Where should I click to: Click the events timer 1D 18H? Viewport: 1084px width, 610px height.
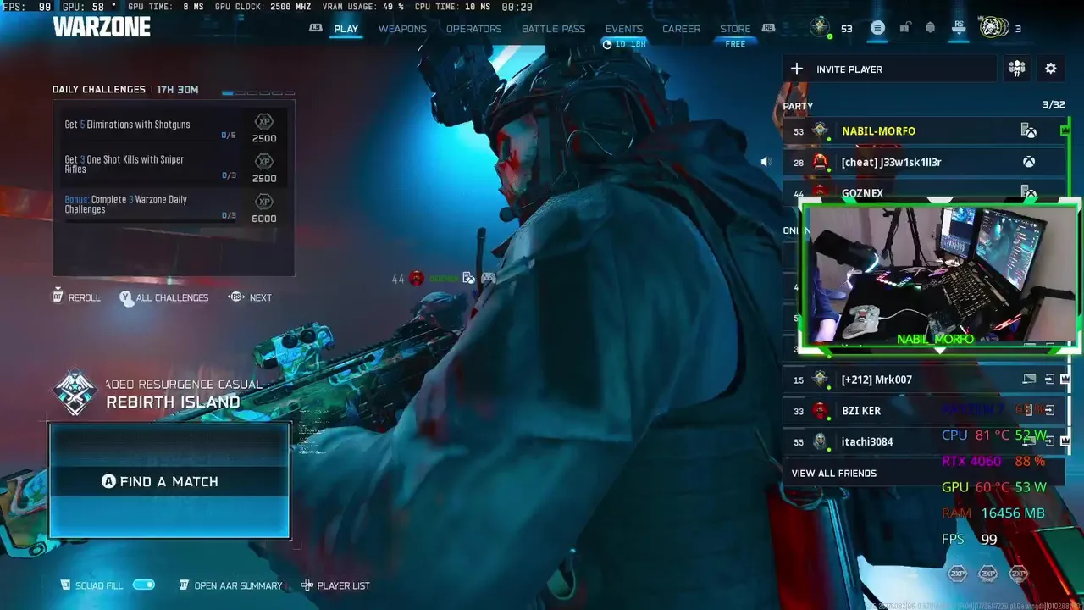click(x=624, y=44)
